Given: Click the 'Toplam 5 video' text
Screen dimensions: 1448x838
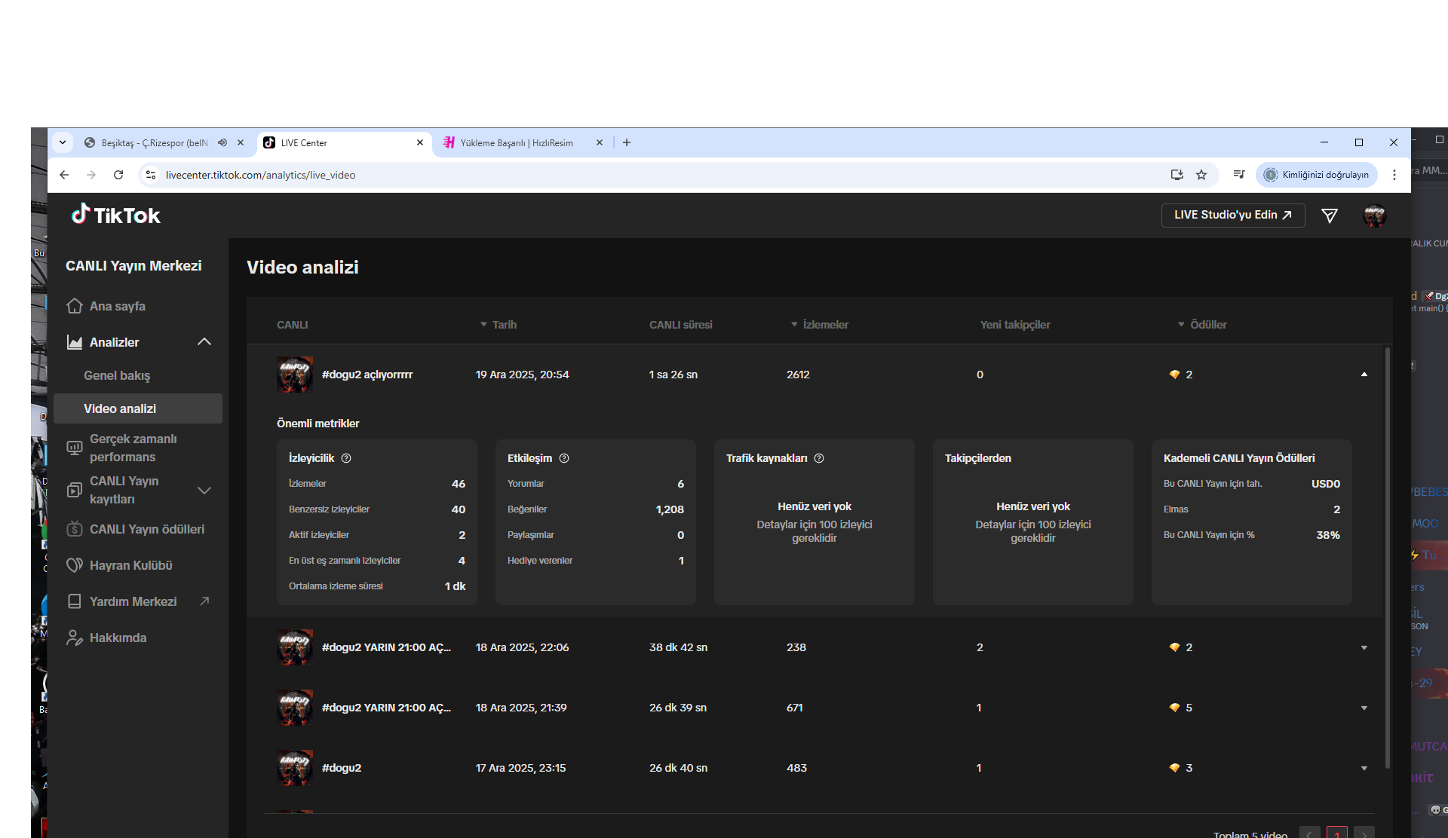Looking at the screenshot, I should 1250,833.
